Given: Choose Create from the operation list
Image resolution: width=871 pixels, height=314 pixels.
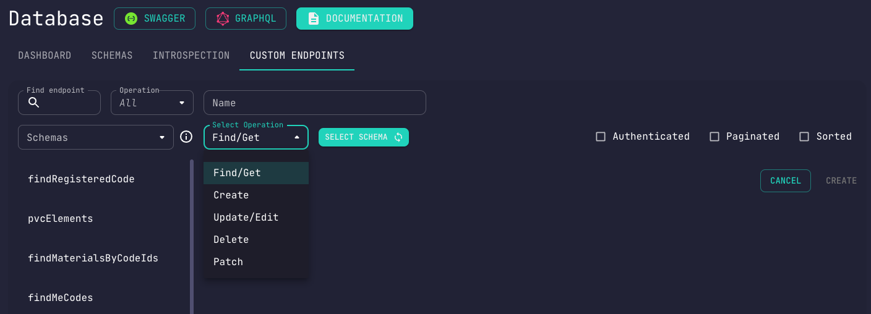Looking at the screenshot, I should pos(256,195).
